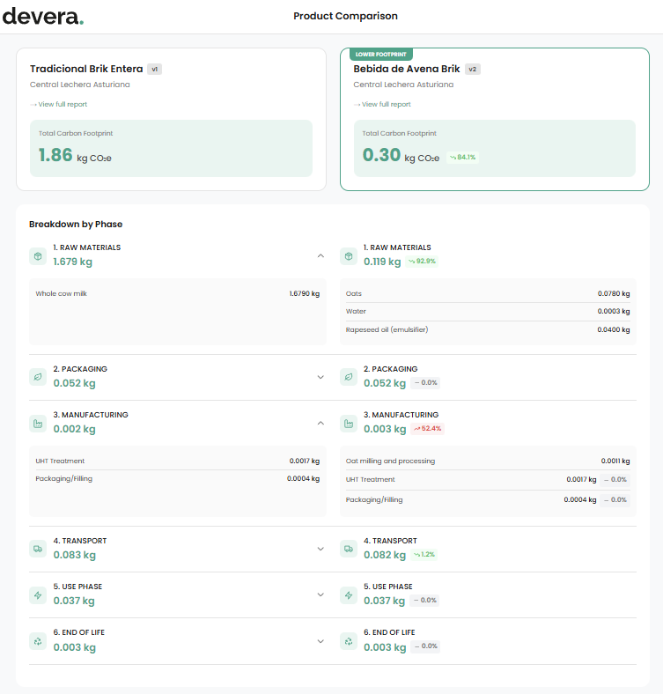Expand the Use Phase breakdown

click(320, 594)
